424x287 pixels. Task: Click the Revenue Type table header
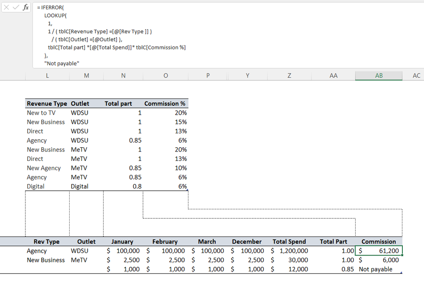pos(47,104)
